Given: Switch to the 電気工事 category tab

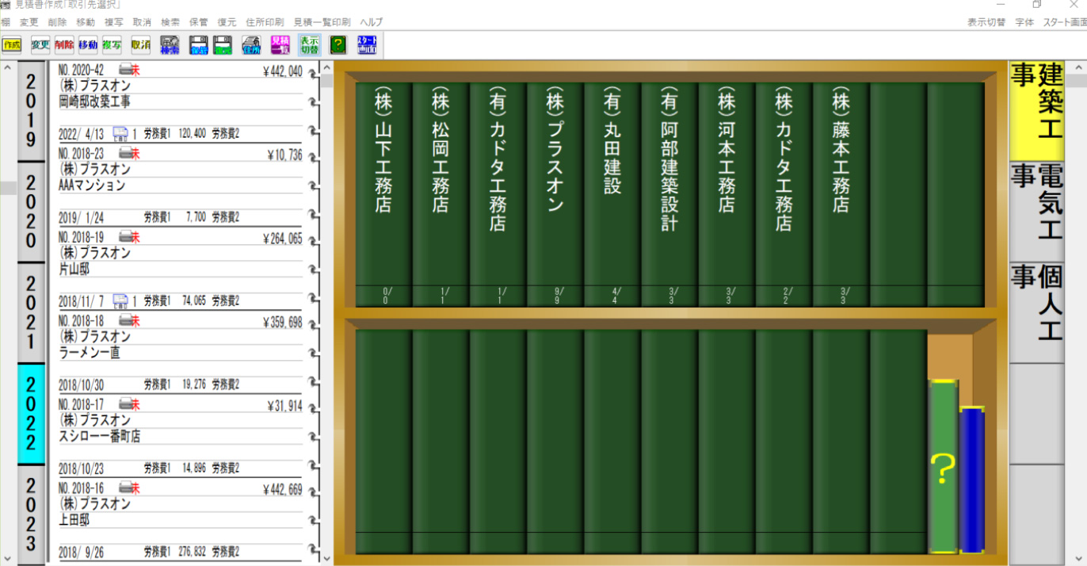Looking at the screenshot, I should click(x=1036, y=212).
